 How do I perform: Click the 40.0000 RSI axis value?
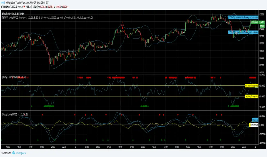(x=262, y=96)
